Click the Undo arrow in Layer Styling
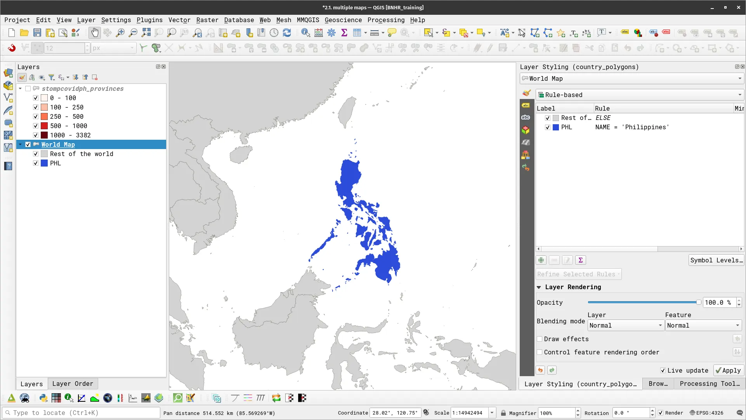This screenshot has width=746, height=420. [540, 370]
